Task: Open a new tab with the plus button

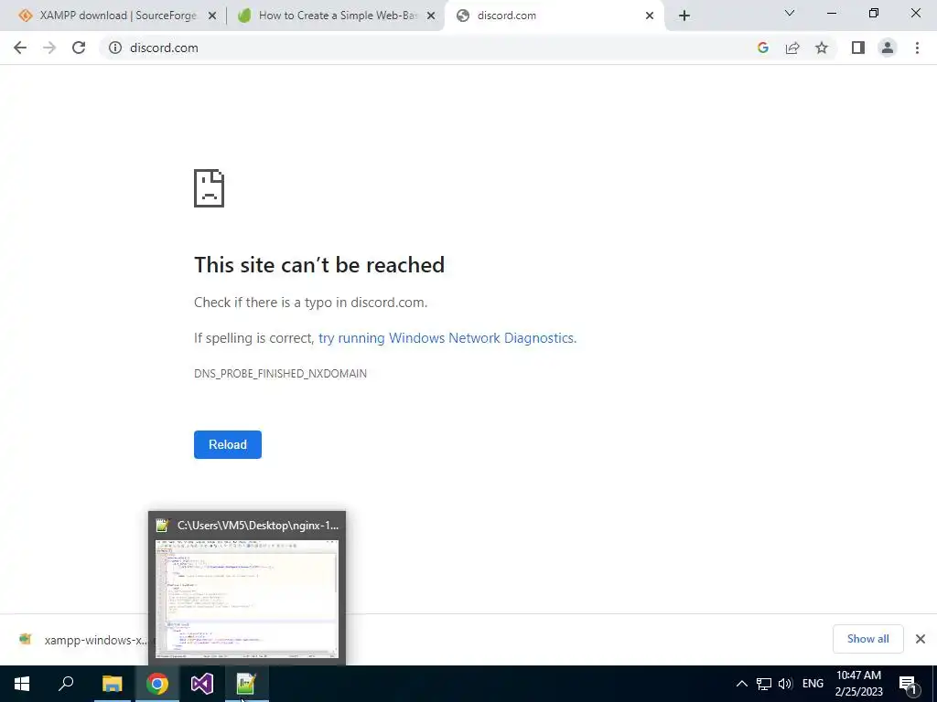Action: 684,16
